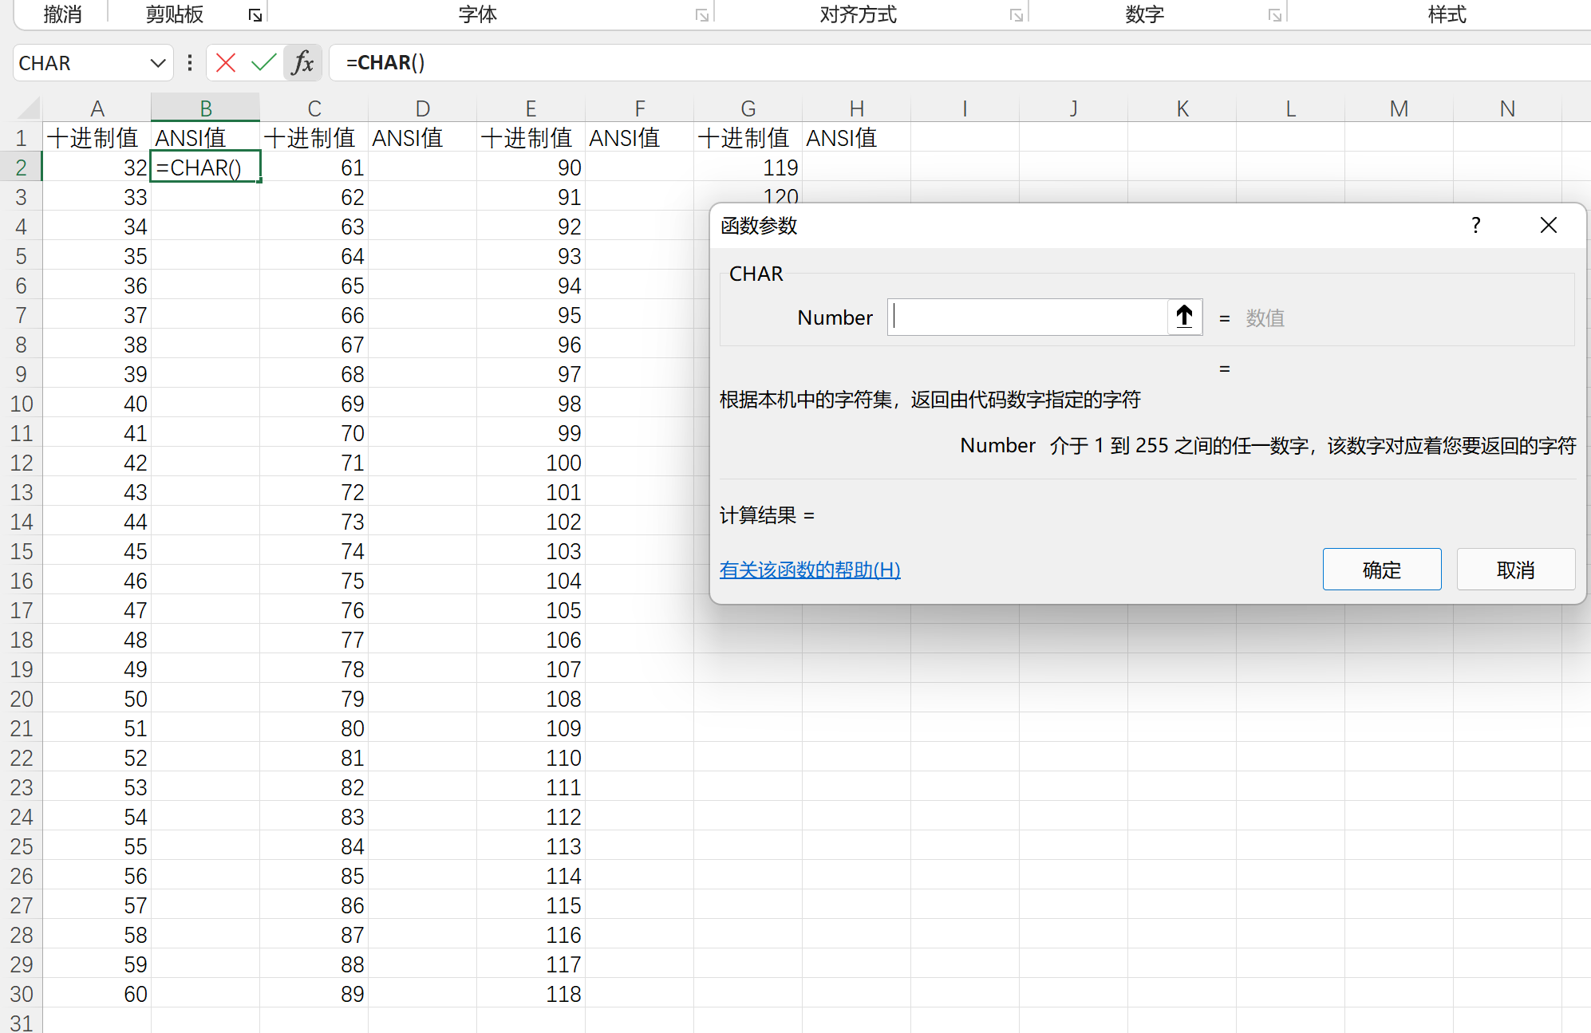Confirm the formula with the green checkmark icon

(x=263, y=62)
